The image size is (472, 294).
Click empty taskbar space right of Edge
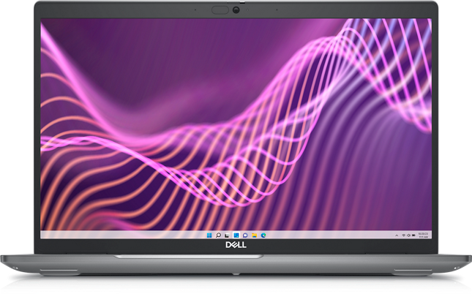(x=329, y=235)
